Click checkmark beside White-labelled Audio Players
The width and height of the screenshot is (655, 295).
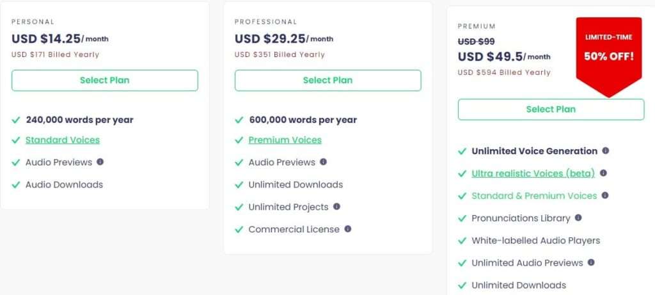(x=462, y=241)
